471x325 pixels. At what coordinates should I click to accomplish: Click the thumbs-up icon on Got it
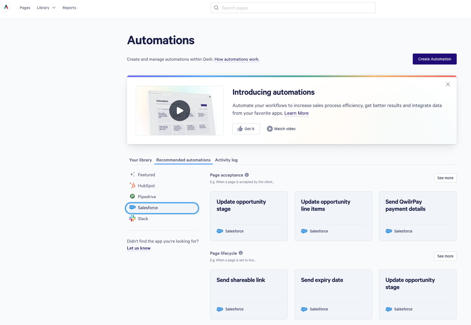click(x=240, y=128)
